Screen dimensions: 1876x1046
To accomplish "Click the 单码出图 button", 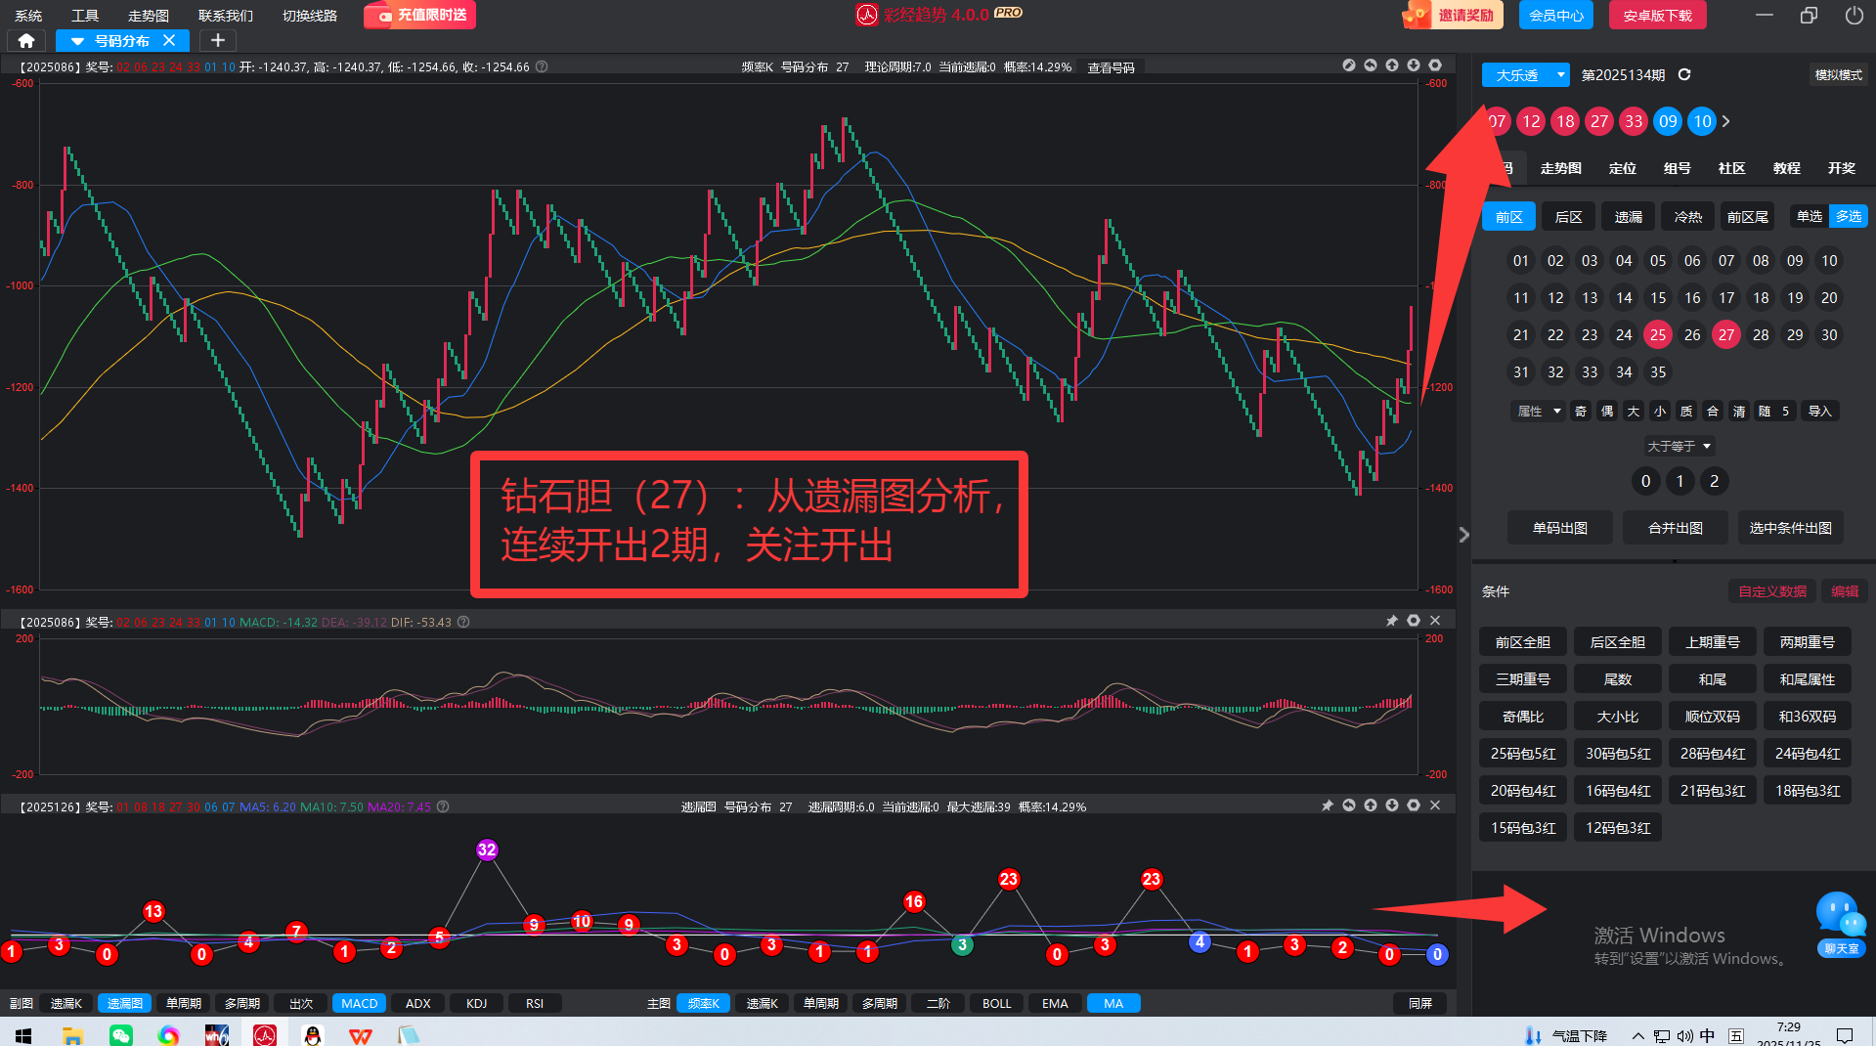I will [x=1559, y=528].
